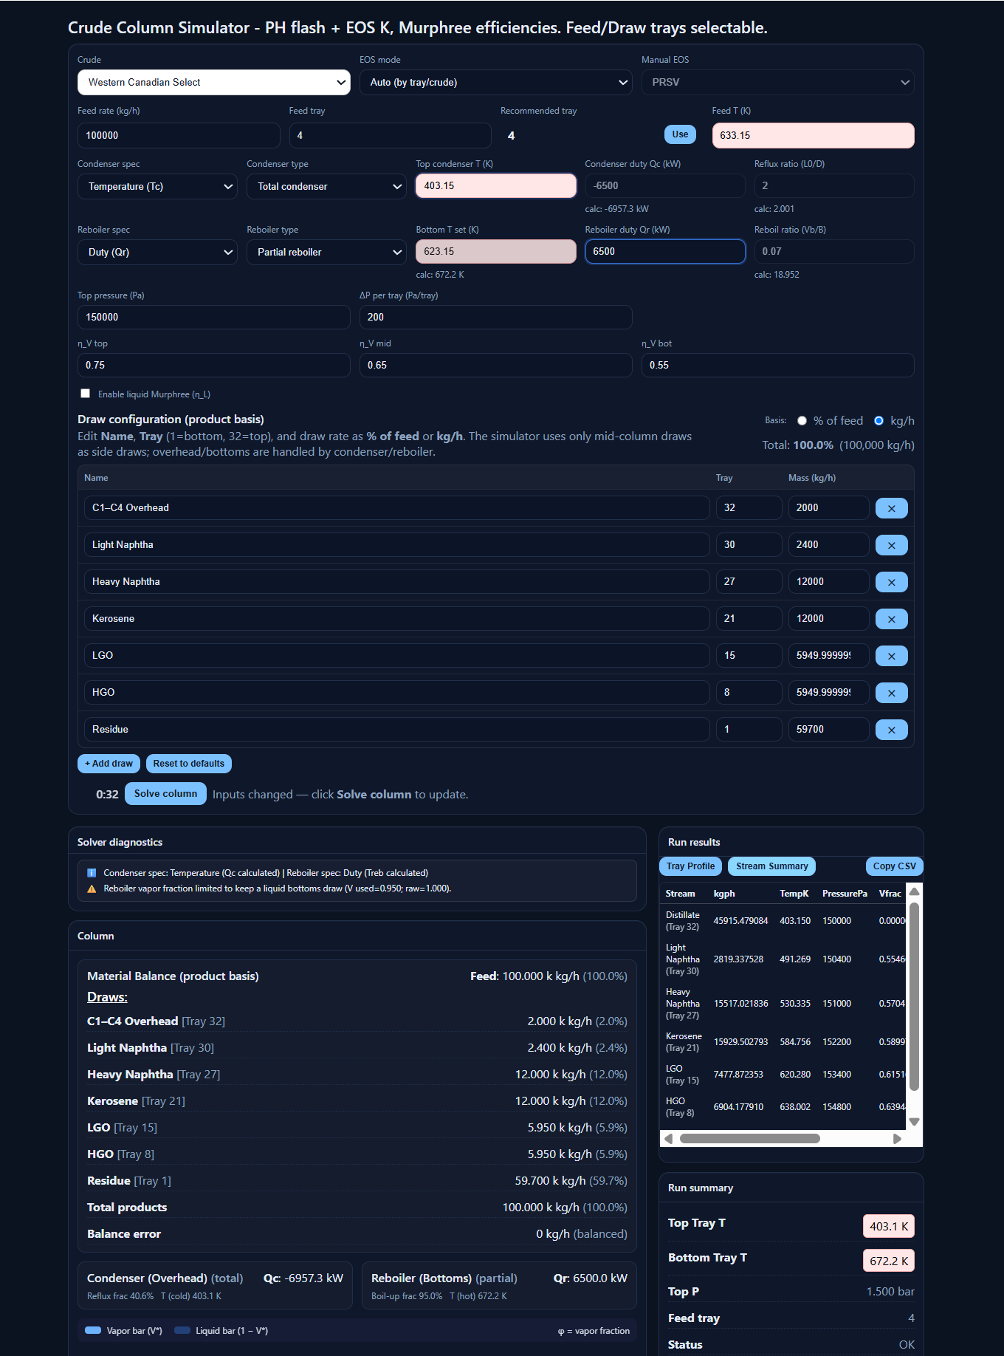Click results table scroll left arrow
This screenshot has height=1356, width=1004.
(668, 1139)
